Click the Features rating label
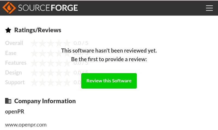This screenshot has height=130, width=218. (x=16, y=63)
